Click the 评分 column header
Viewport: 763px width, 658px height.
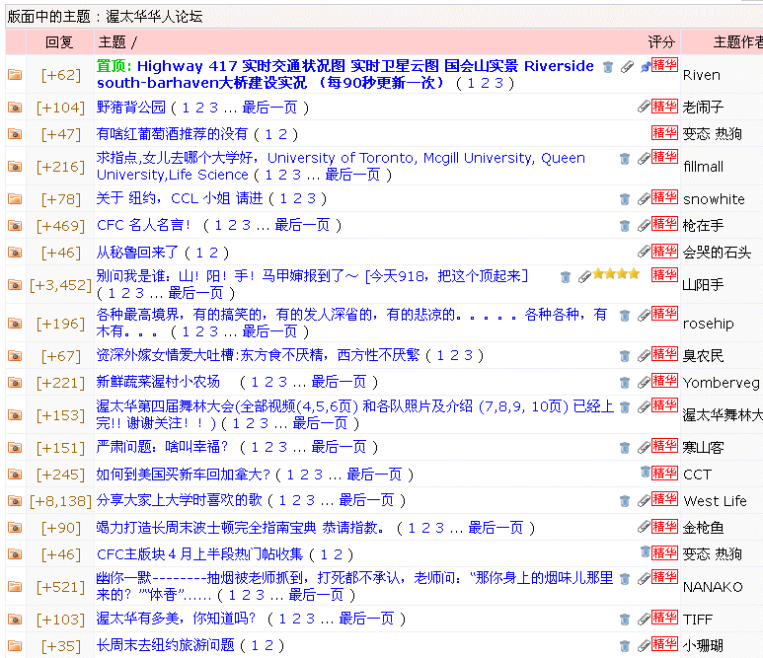pos(661,42)
